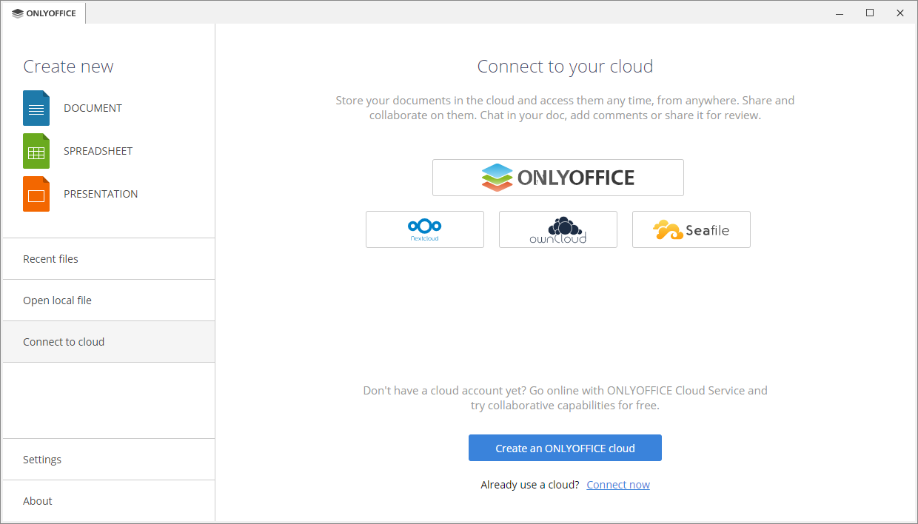918x524 pixels.
Task: Create a new Presentation
Action: pos(101,193)
